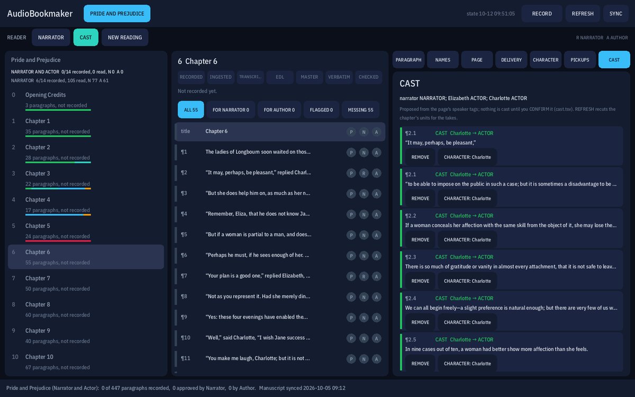Select the NARRATOR reader

(x=51, y=38)
